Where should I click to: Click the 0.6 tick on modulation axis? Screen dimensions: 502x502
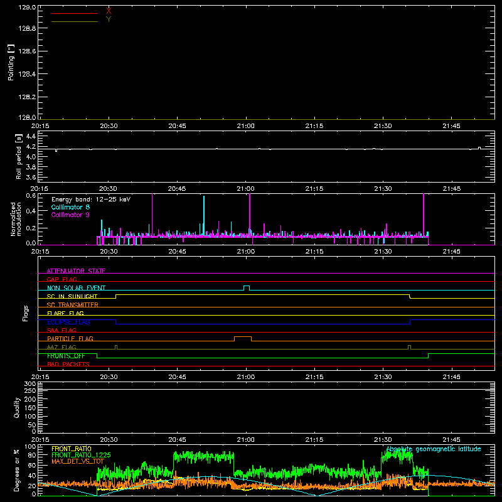pos(31,195)
